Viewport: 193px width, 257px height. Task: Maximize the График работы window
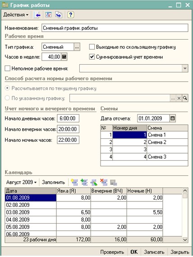[x=179, y=5]
